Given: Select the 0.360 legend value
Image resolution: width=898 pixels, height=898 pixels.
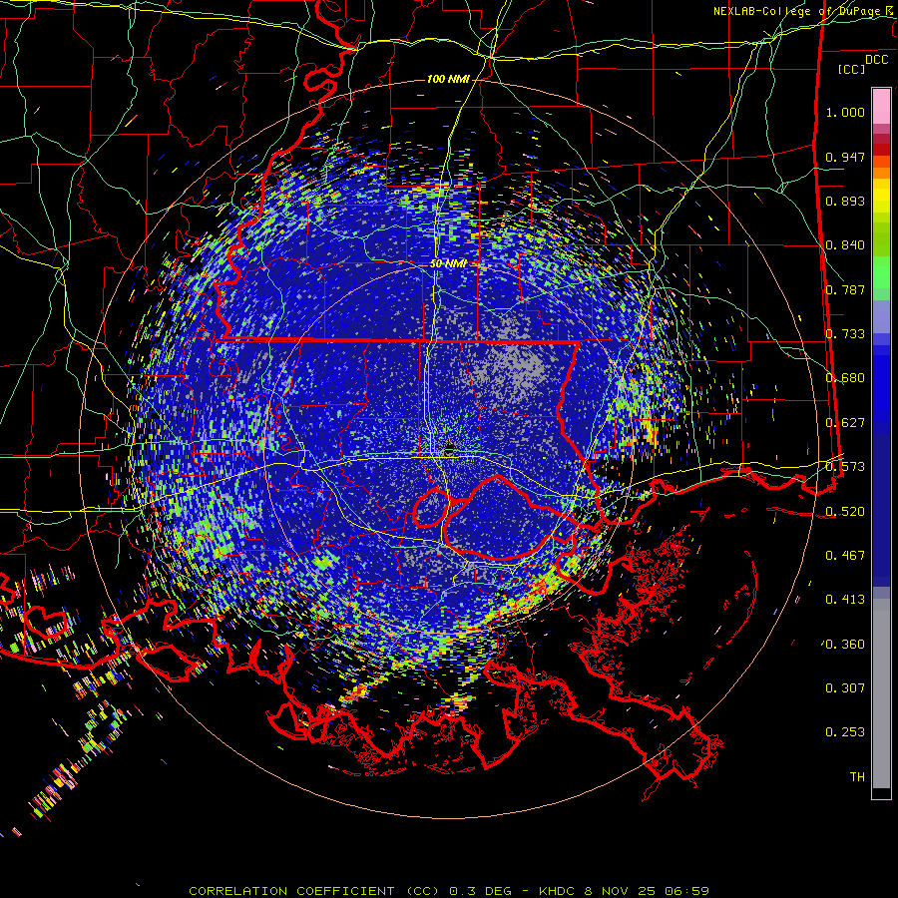Looking at the screenshot, I should (x=845, y=645).
